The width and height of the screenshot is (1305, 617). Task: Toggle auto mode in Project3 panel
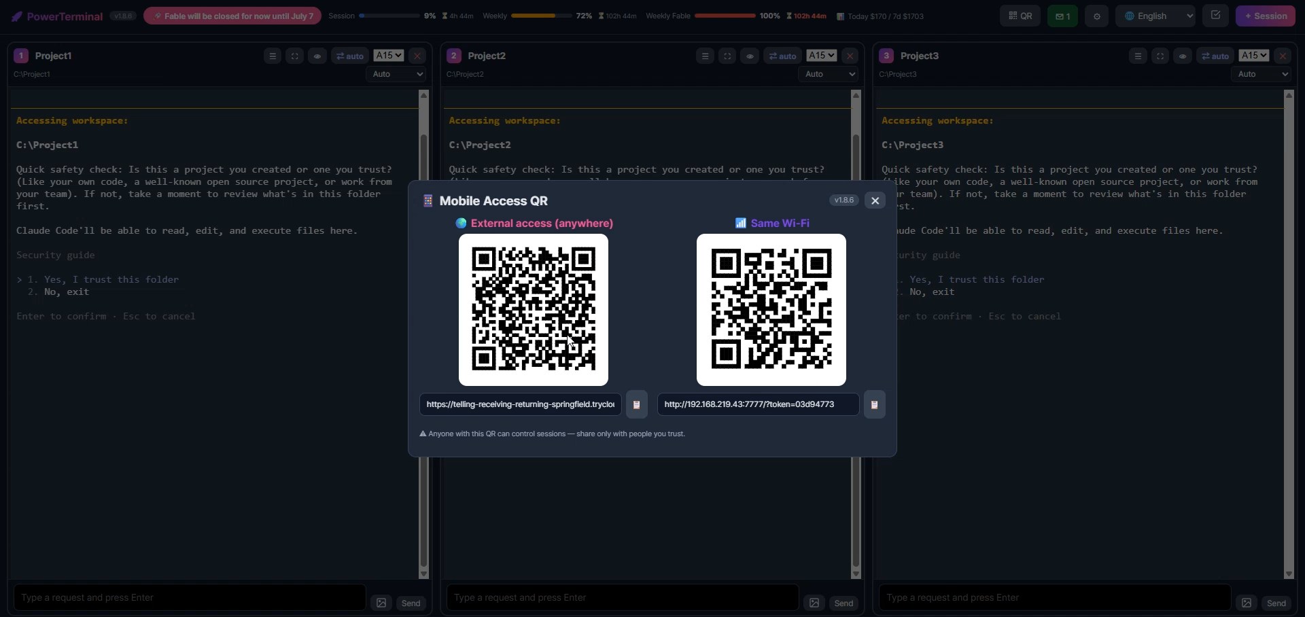(x=1215, y=56)
